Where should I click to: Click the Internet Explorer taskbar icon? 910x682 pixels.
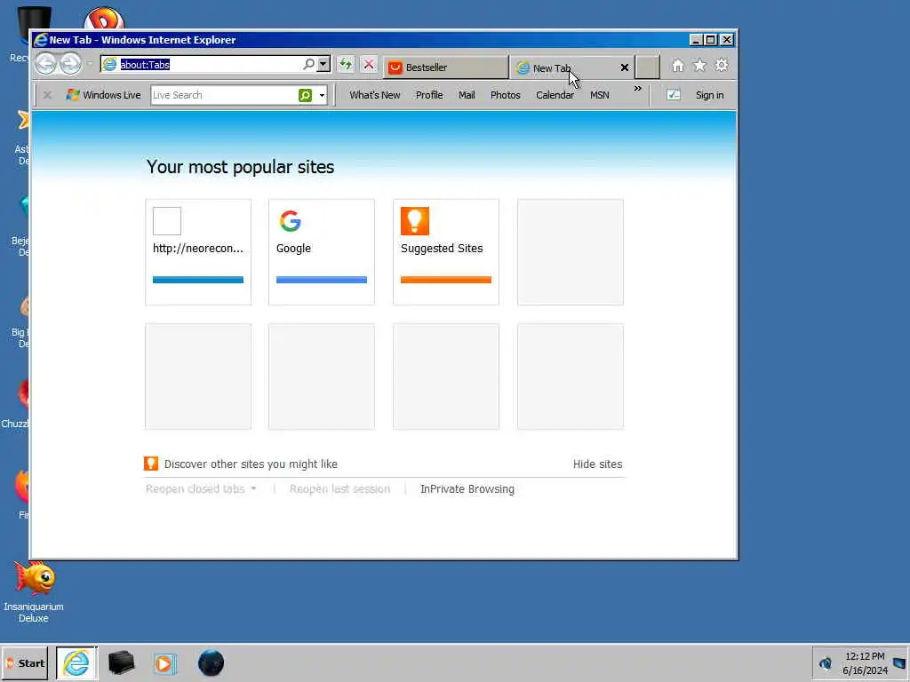[76, 662]
